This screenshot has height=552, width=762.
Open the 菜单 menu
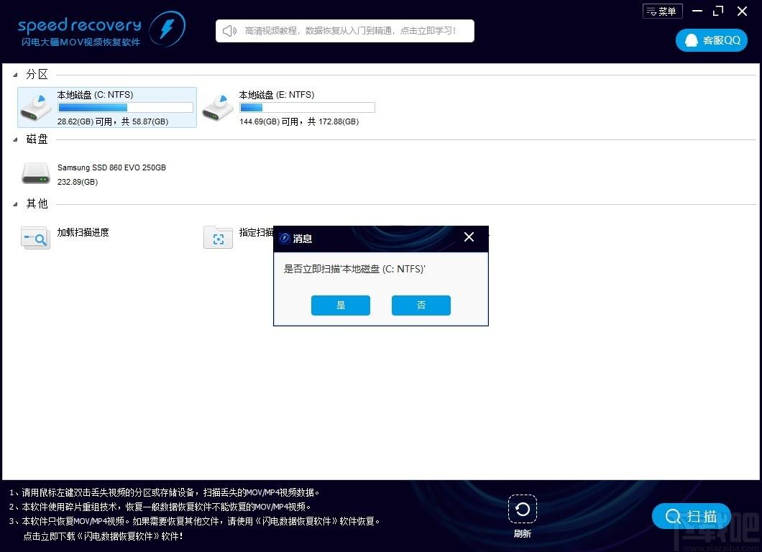[x=662, y=11]
